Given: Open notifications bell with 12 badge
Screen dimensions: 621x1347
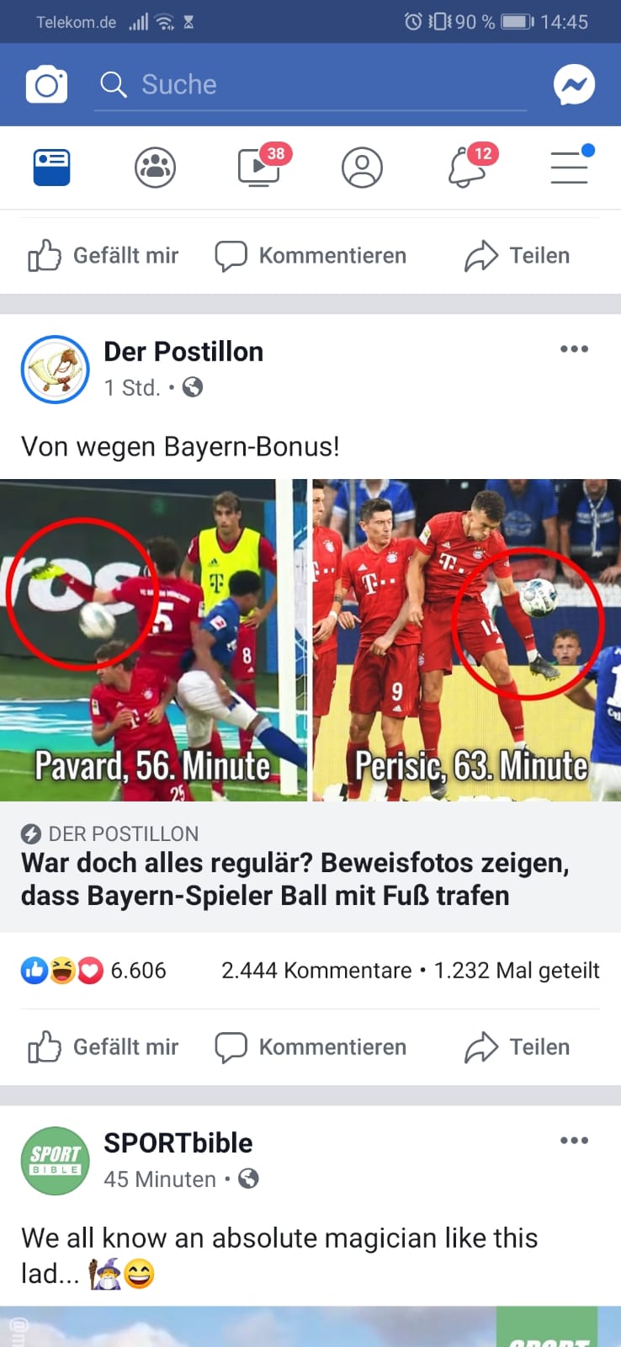Looking at the screenshot, I should point(470,164).
